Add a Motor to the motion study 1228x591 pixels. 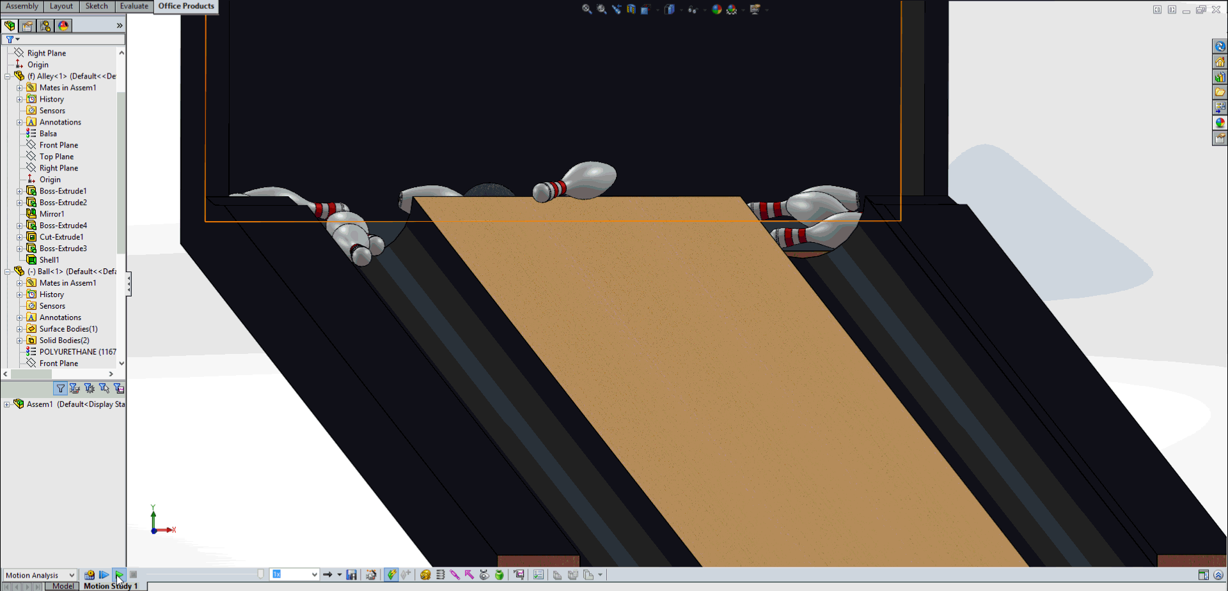pyautogui.click(x=425, y=574)
